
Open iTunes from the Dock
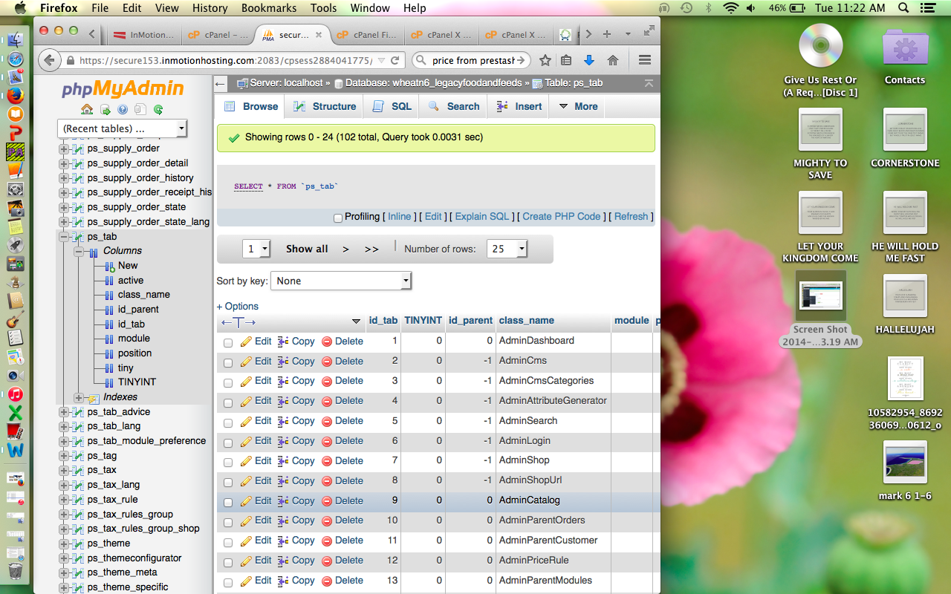(x=16, y=394)
